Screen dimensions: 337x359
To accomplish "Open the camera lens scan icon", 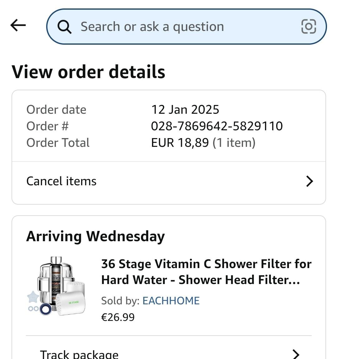I will (x=308, y=27).
